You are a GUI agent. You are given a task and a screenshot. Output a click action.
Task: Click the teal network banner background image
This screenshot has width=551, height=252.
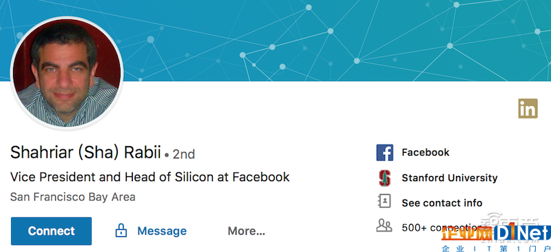click(x=337, y=41)
